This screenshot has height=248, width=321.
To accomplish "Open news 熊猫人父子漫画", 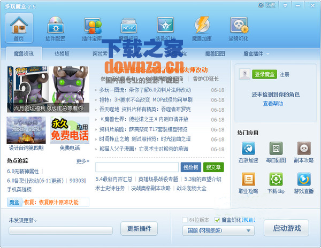I will [144, 149].
